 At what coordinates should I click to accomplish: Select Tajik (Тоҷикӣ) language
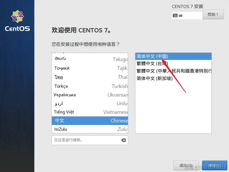(x=90, y=68)
